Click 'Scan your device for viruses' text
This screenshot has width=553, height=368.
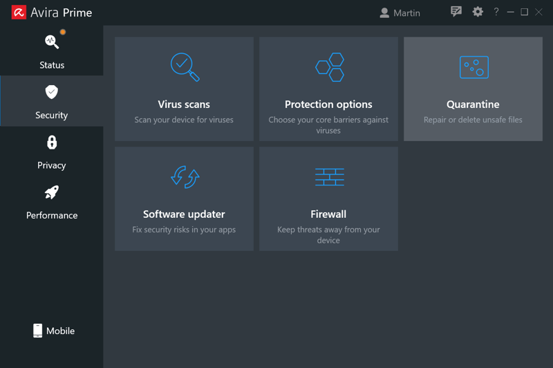[184, 120]
